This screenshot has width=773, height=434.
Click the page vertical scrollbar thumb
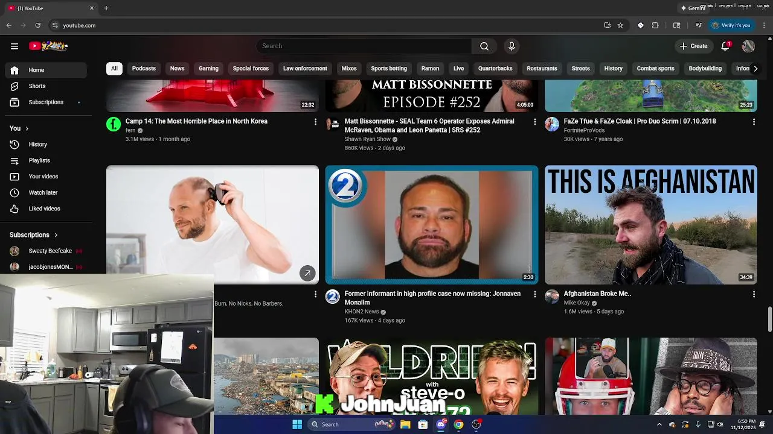tap(769, 319)
